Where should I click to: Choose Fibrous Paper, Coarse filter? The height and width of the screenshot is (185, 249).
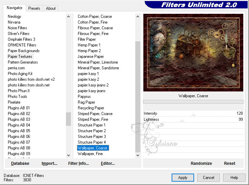click(95, 28)
